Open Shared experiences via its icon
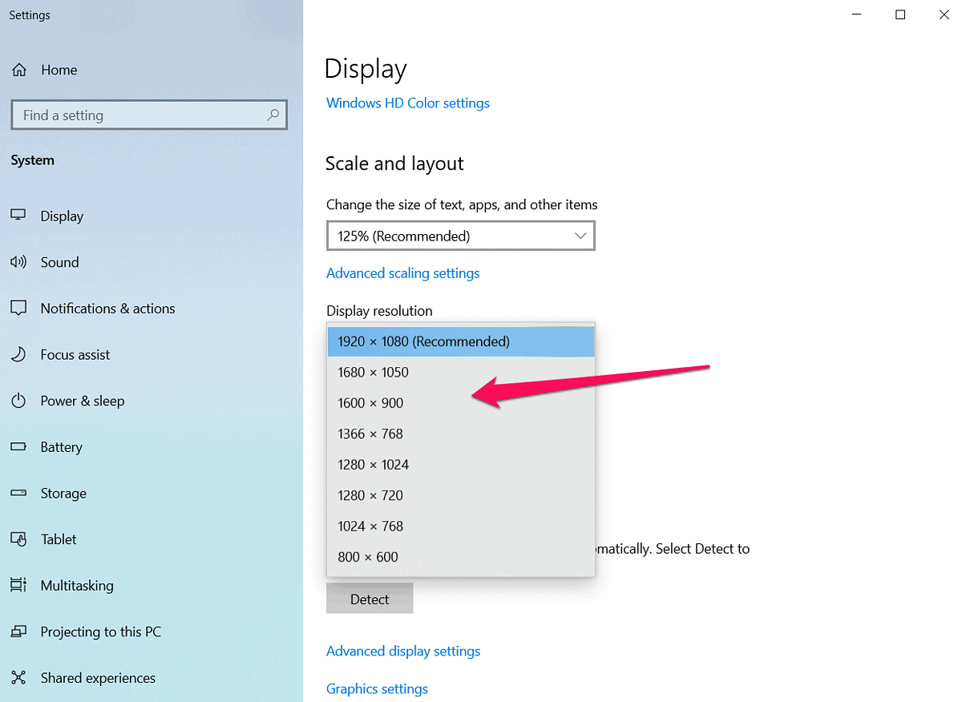Screen dimensions: 962x702 pyautogui.click(x=19, y=678)
